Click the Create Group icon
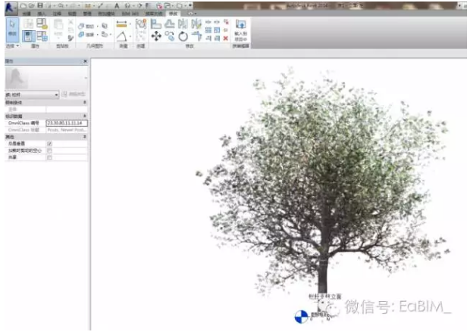The width and height of the screenshot is (470, 335). [140, 24]
